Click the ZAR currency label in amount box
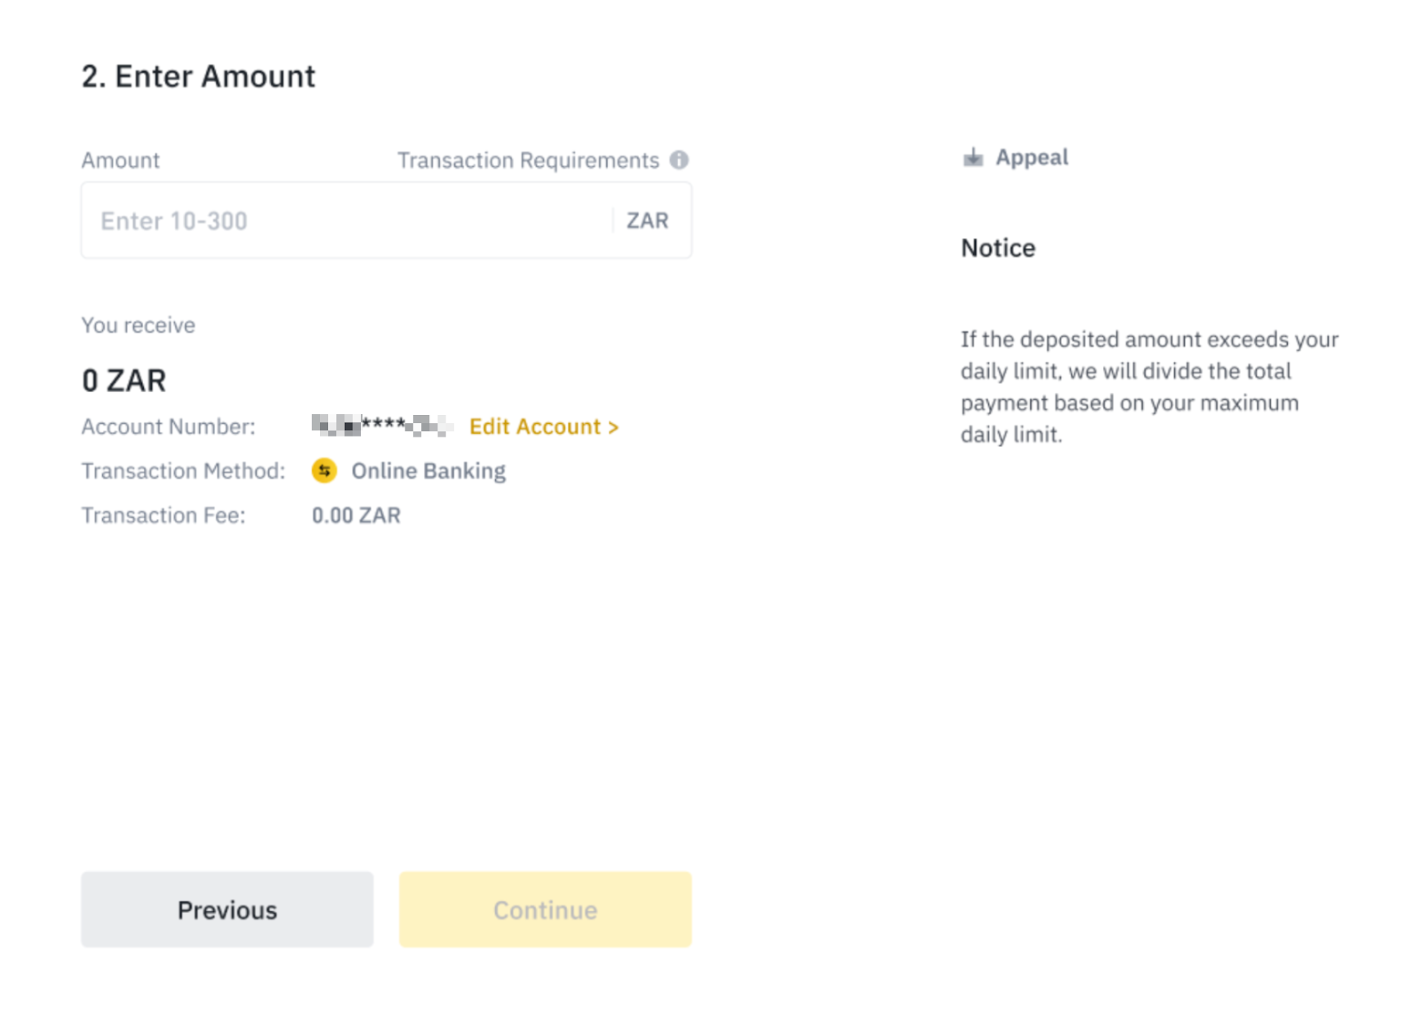 pos(647,220)
